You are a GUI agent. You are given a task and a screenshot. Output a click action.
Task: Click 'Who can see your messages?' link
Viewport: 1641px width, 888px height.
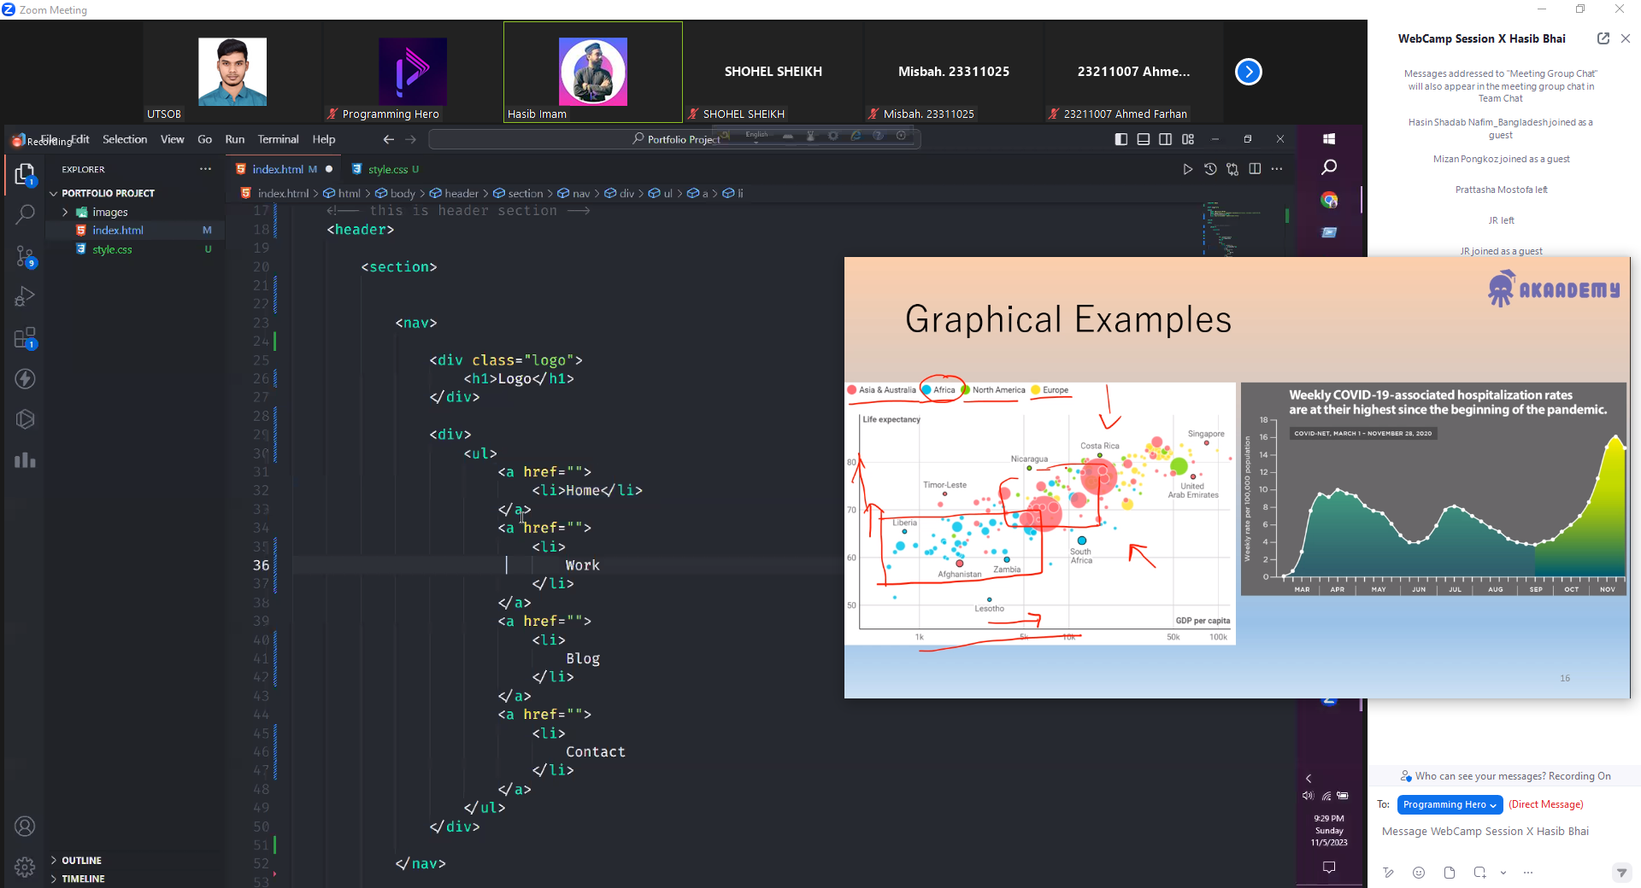coord(1479,776)
